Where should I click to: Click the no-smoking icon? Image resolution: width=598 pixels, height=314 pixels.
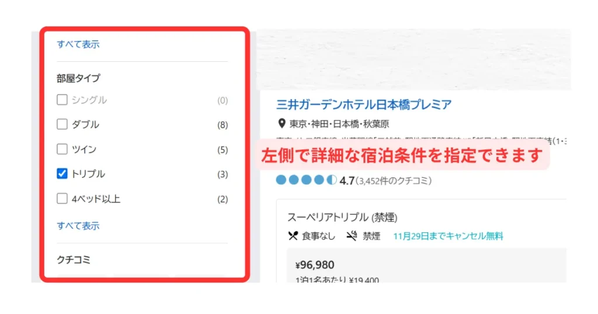(x=351, y=236)
